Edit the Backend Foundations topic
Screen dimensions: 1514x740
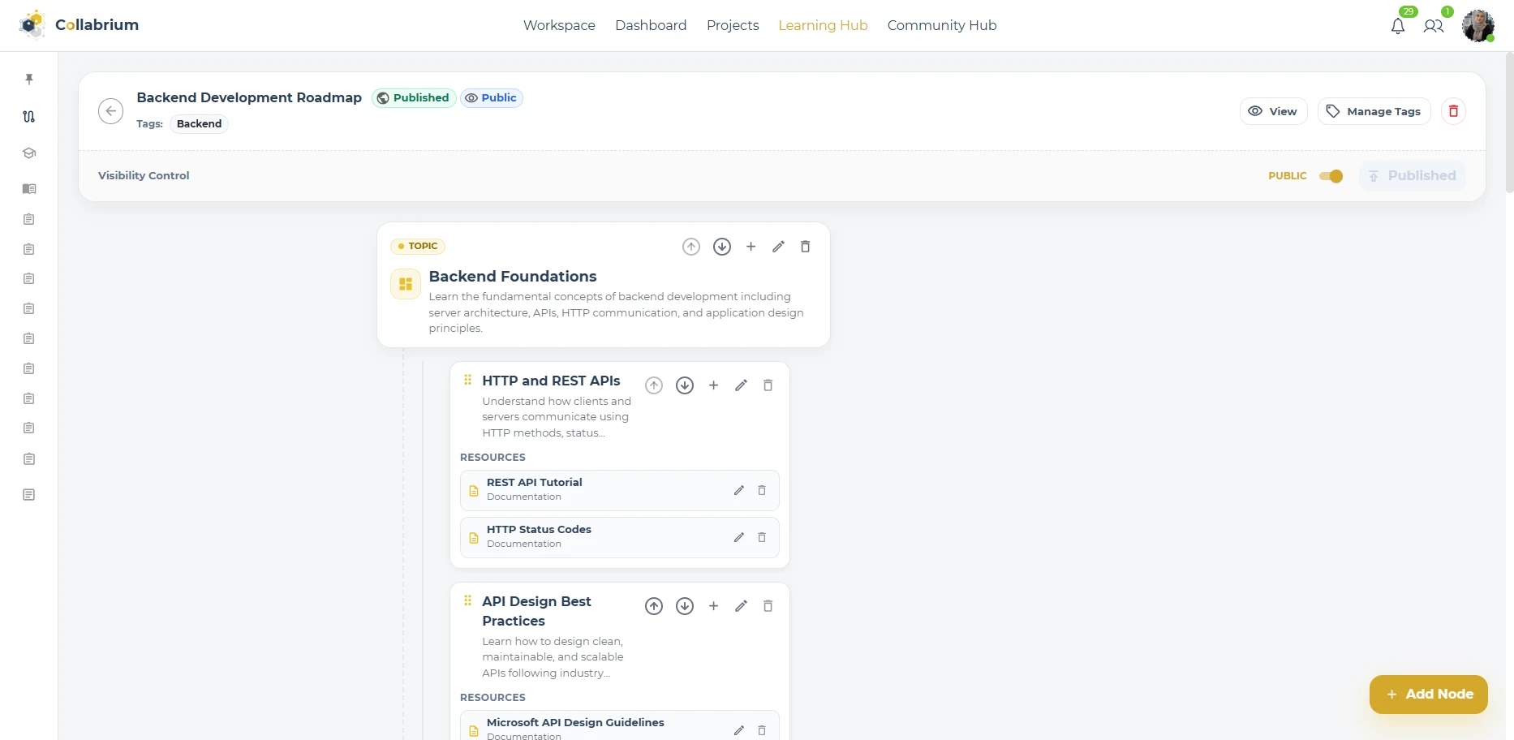[778, 247]
